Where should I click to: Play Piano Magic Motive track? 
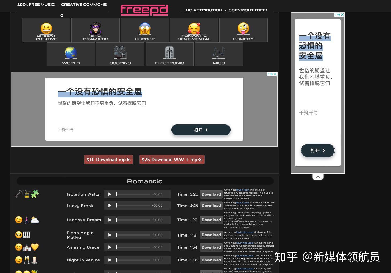110,235
